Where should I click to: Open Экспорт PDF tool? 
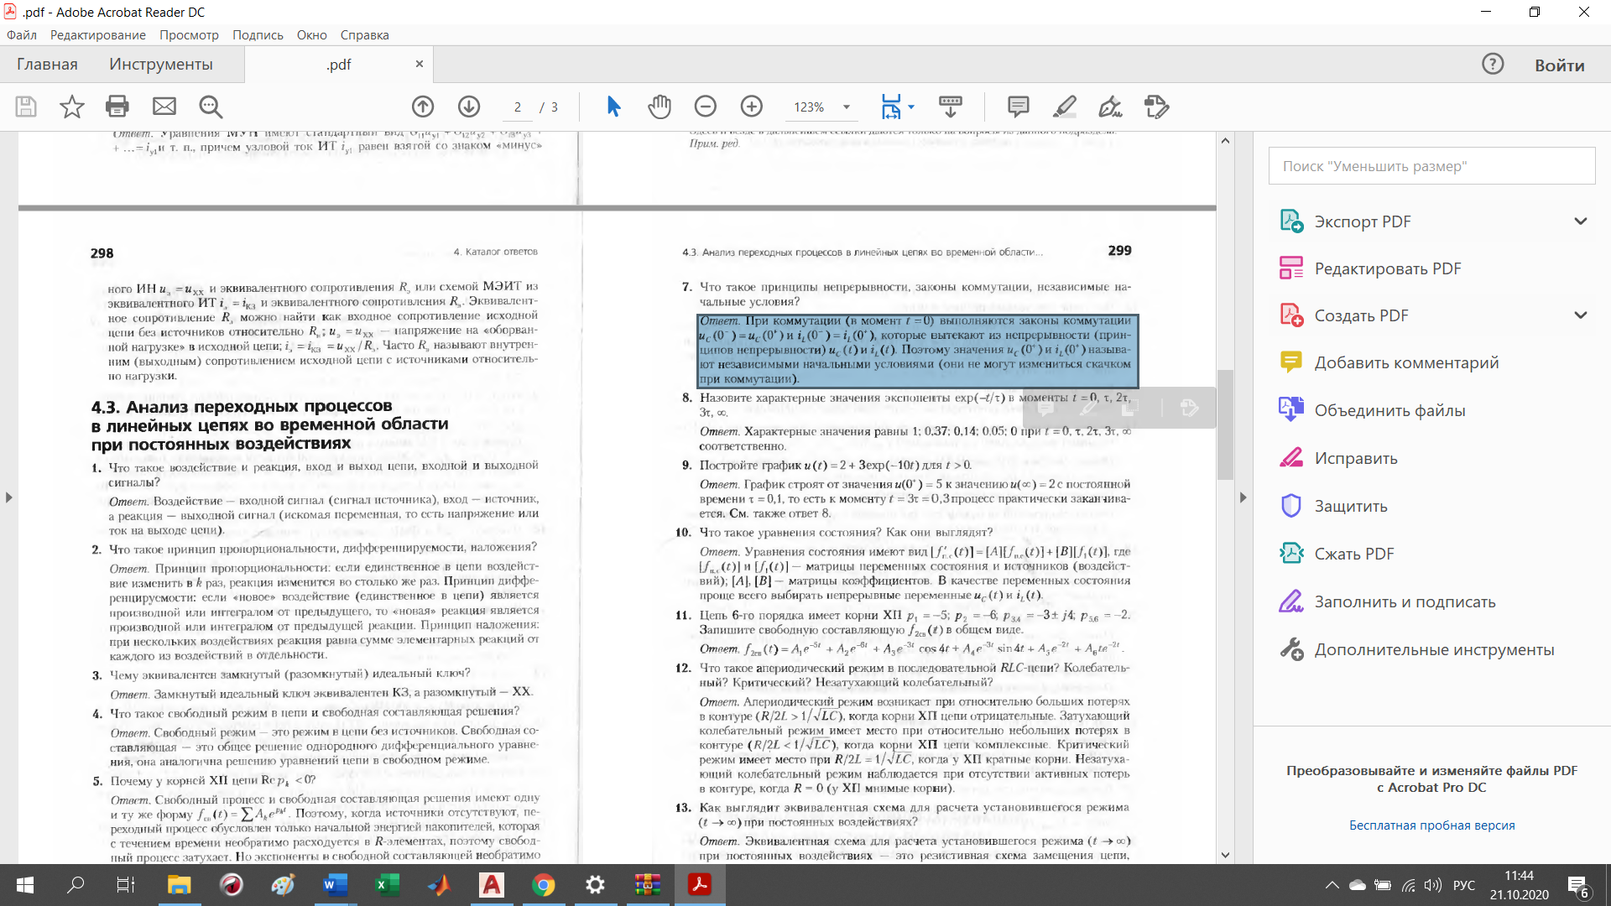click(1363, 221)
